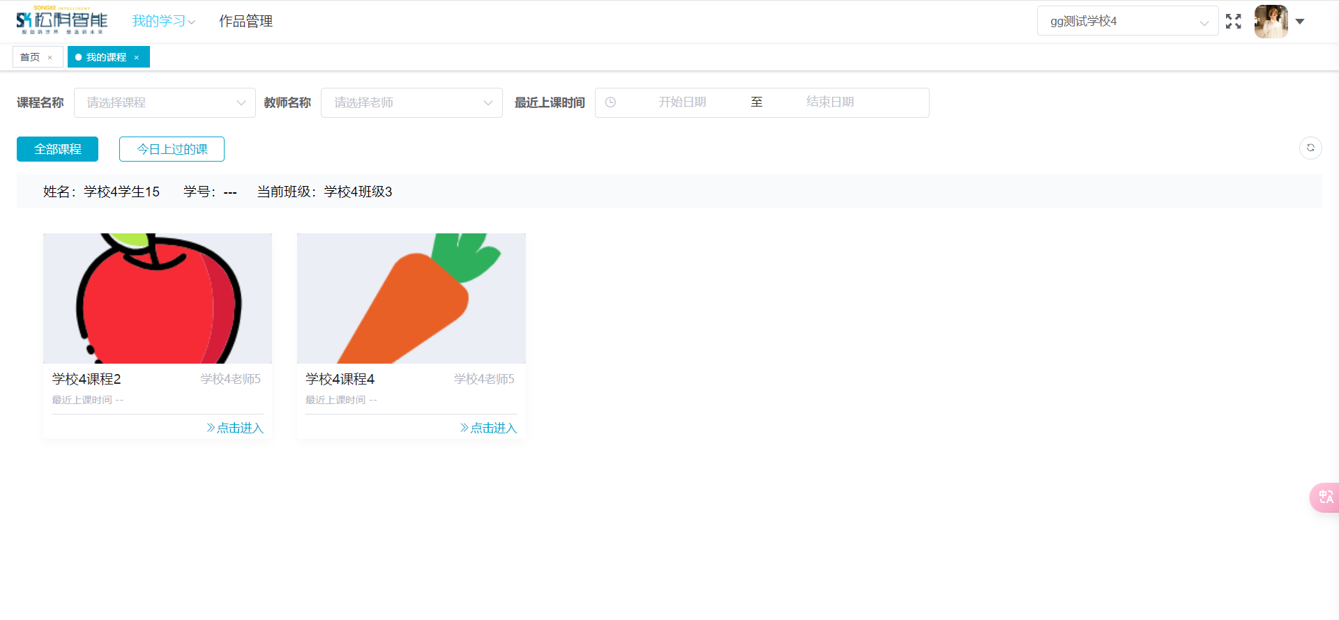The width and height of the screenshot is (1339, 620).
Task: Click the carrot thumbnail of 学校4课程4
Action: coord(411,298)
